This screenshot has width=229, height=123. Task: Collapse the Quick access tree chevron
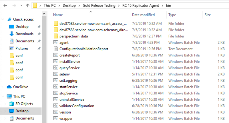pyautogui.click(x=3, y=19)
